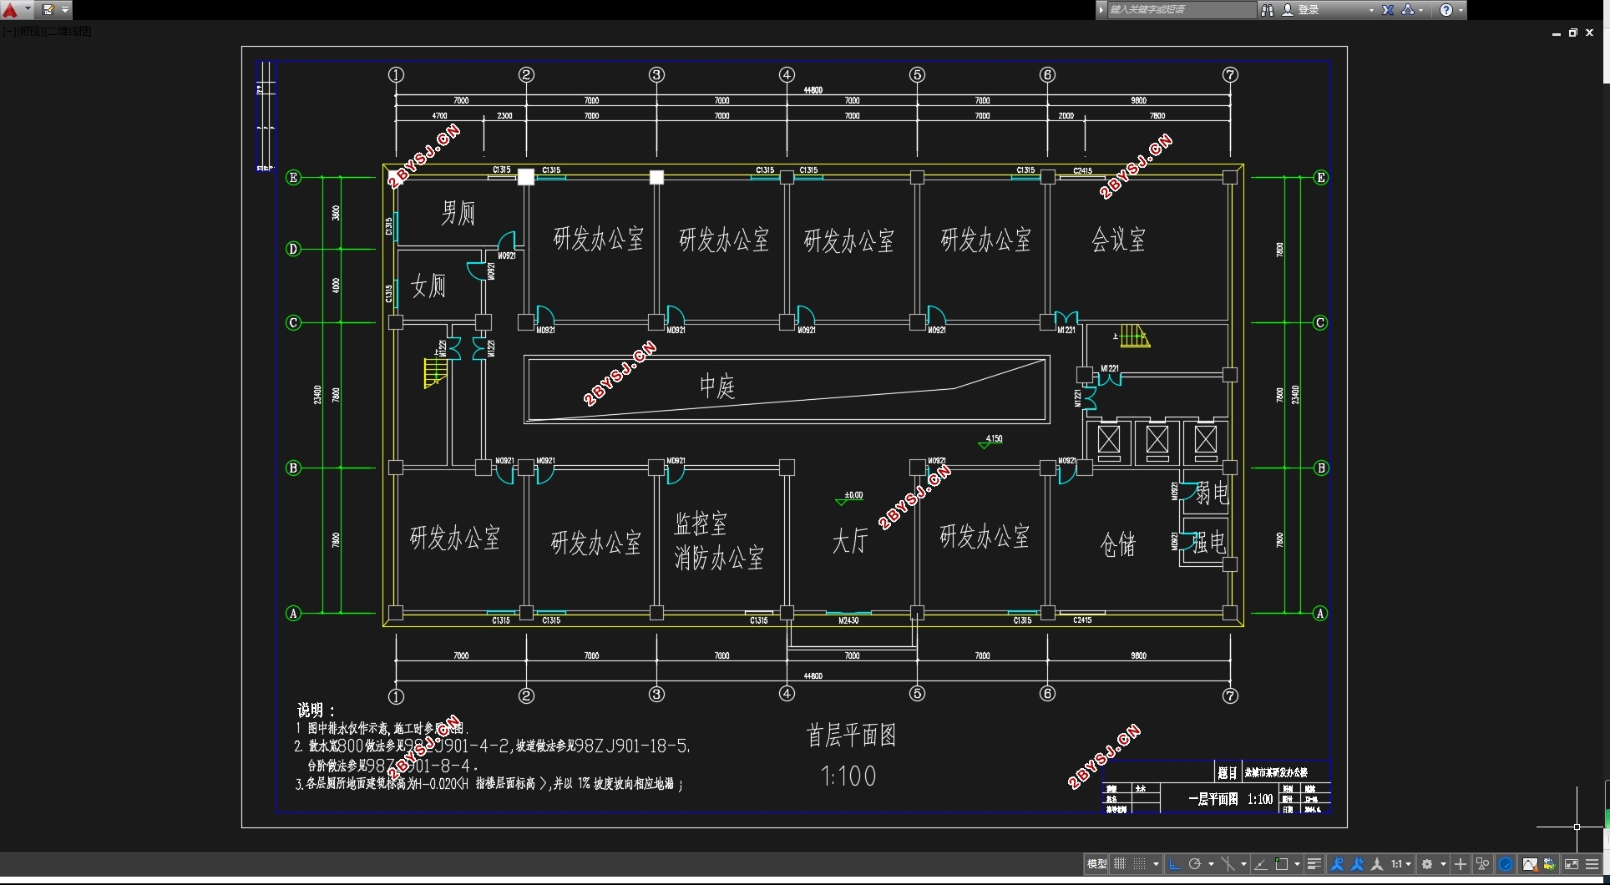The width and height of the screenshot is (1610, 885).
Task: Toggle annotation object visibility icon
Action: pos(1338,864)
